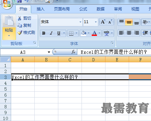Select column A header

(23, 59)
